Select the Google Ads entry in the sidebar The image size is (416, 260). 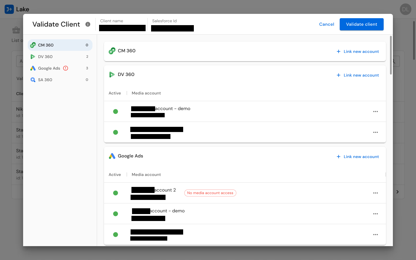pos(49,68)
